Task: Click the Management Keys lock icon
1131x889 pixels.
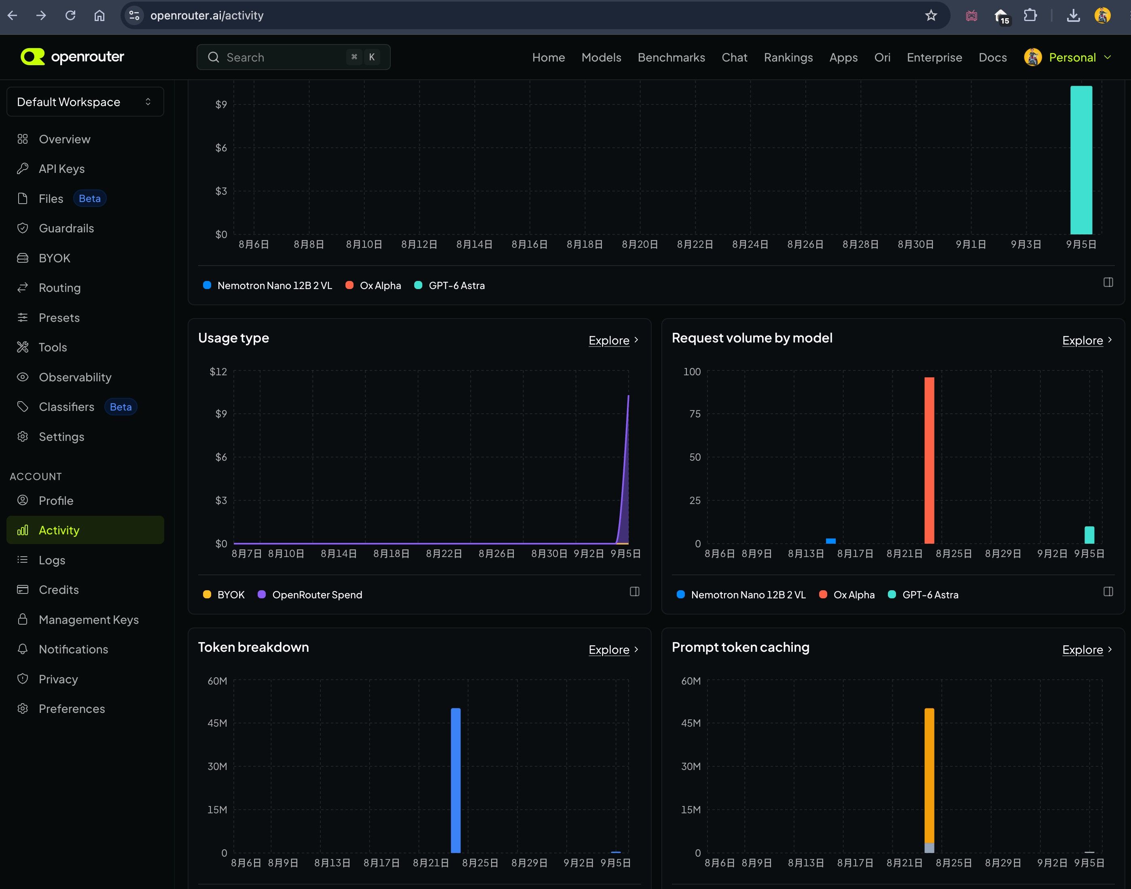Action: (x=22, y=619)
